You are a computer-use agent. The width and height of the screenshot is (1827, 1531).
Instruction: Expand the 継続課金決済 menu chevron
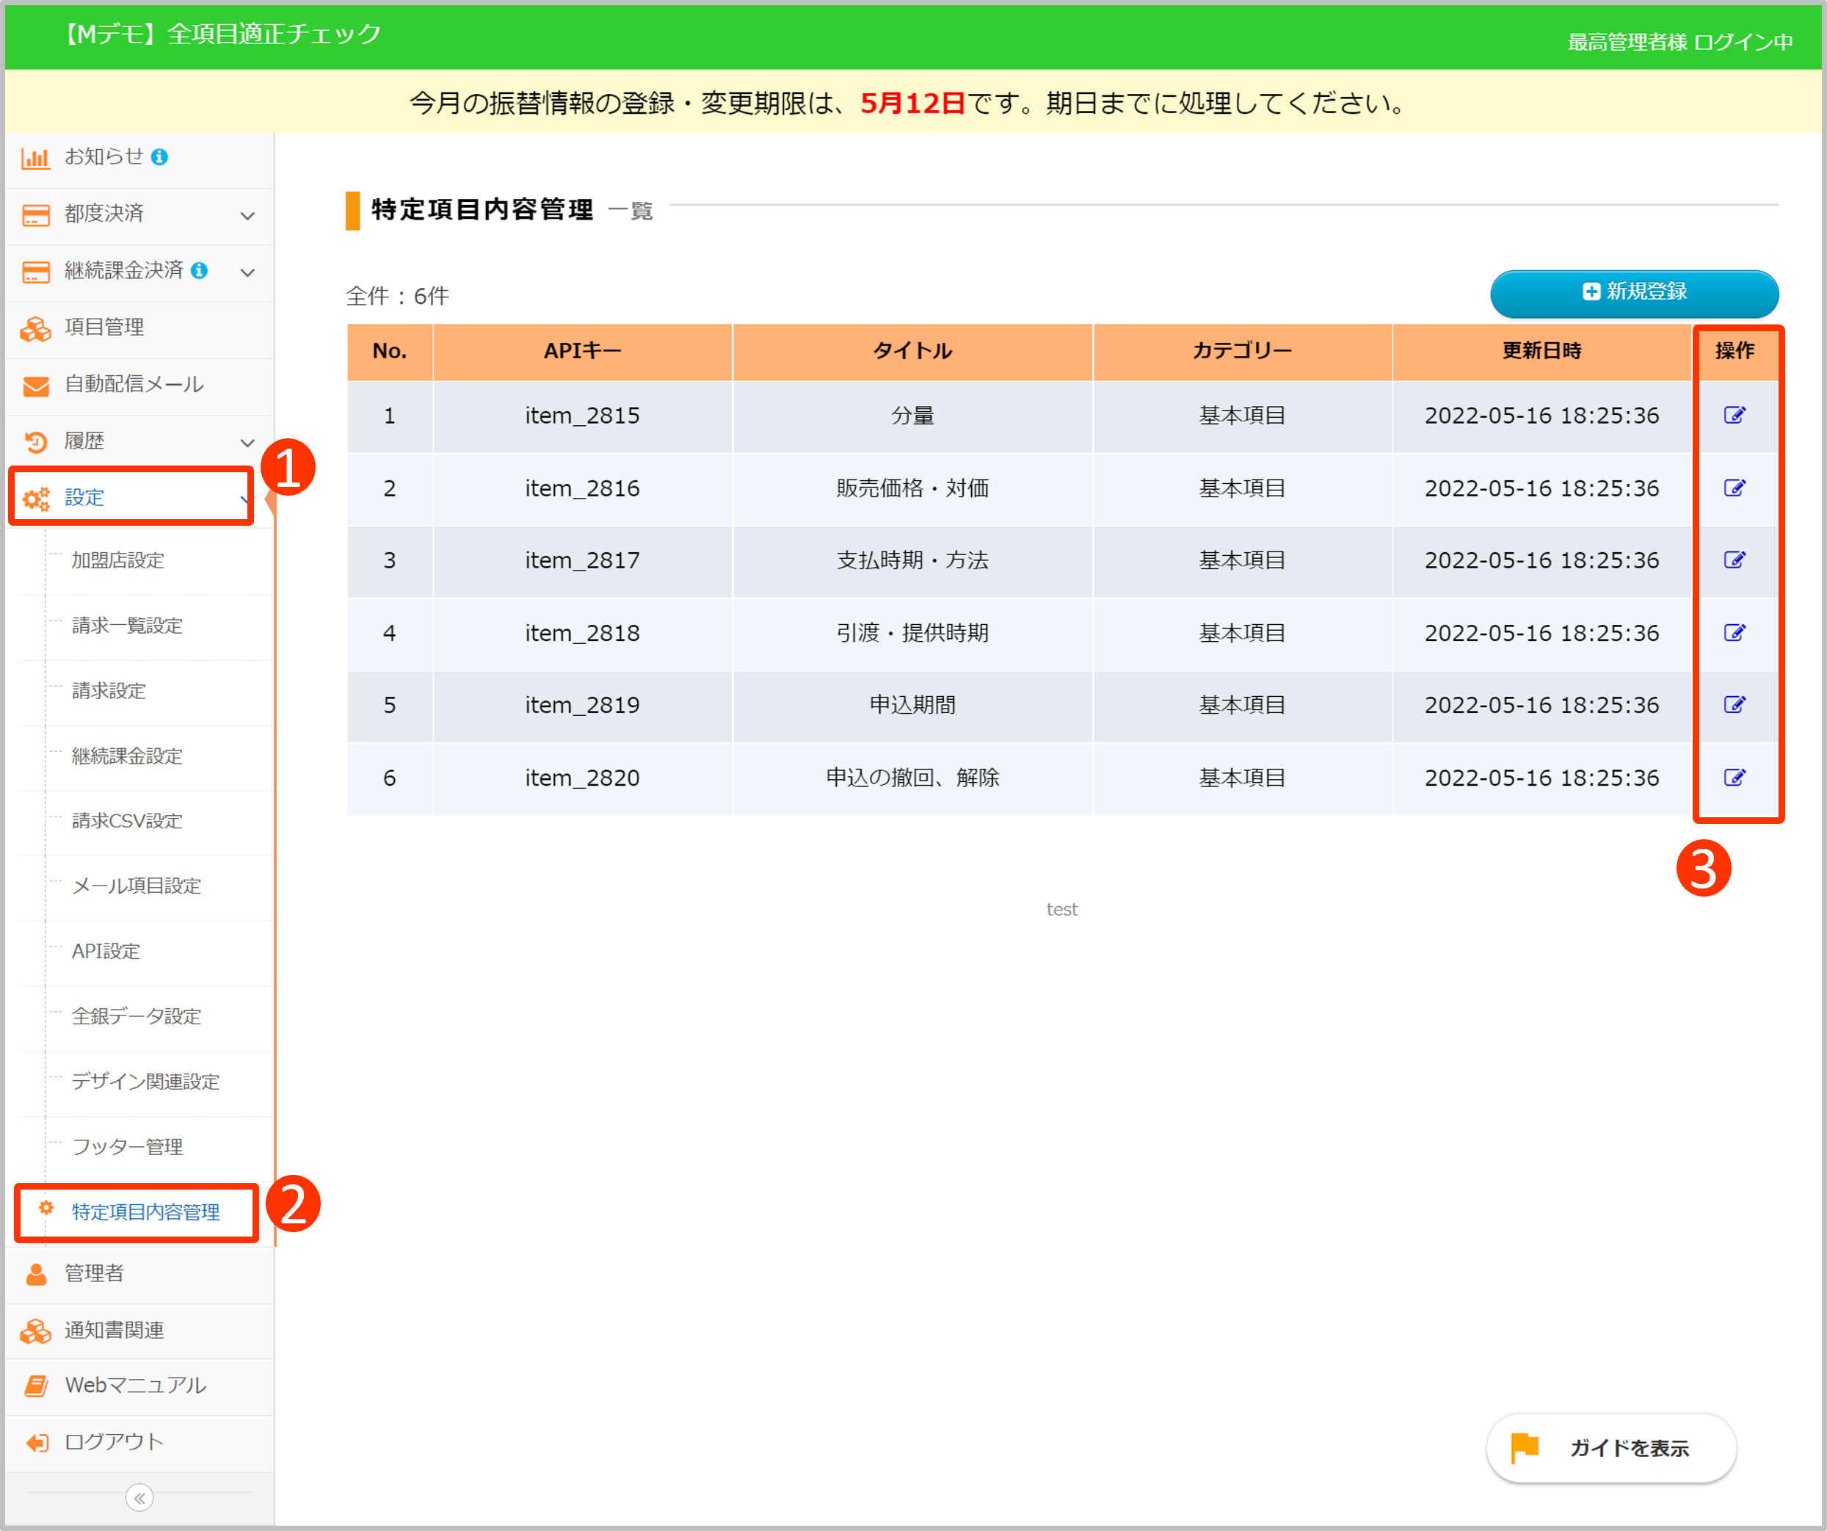(248, 272)
